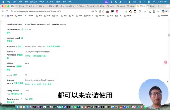The height and width of the screenshot is (110, 170).
Task: Open the Copilot 聊天 button
Action: click(165, 11)
